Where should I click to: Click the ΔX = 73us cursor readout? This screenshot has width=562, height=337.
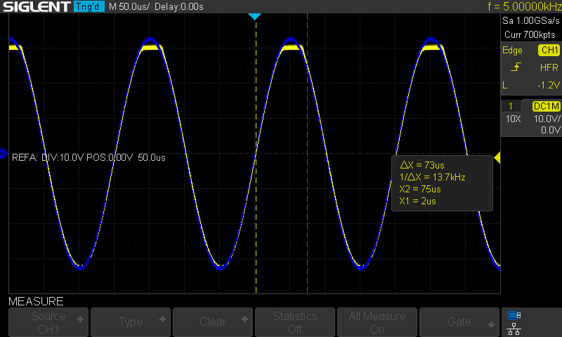tap(422, 165)
